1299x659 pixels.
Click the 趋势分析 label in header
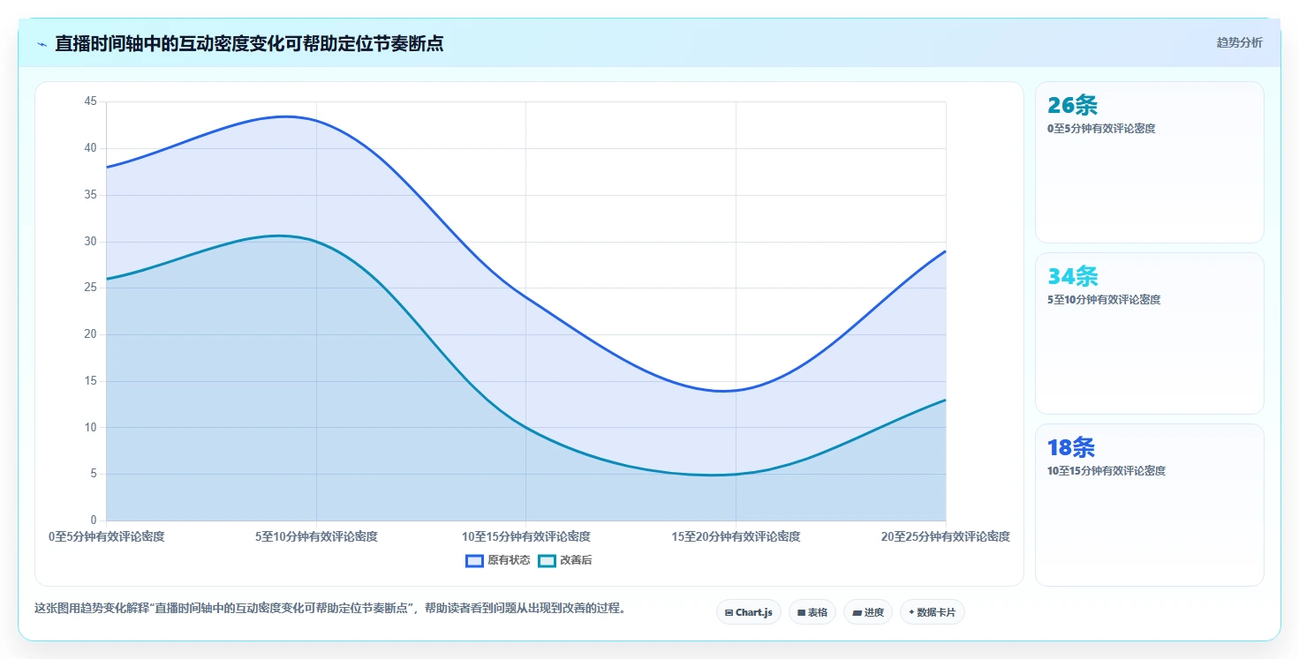1239,42
